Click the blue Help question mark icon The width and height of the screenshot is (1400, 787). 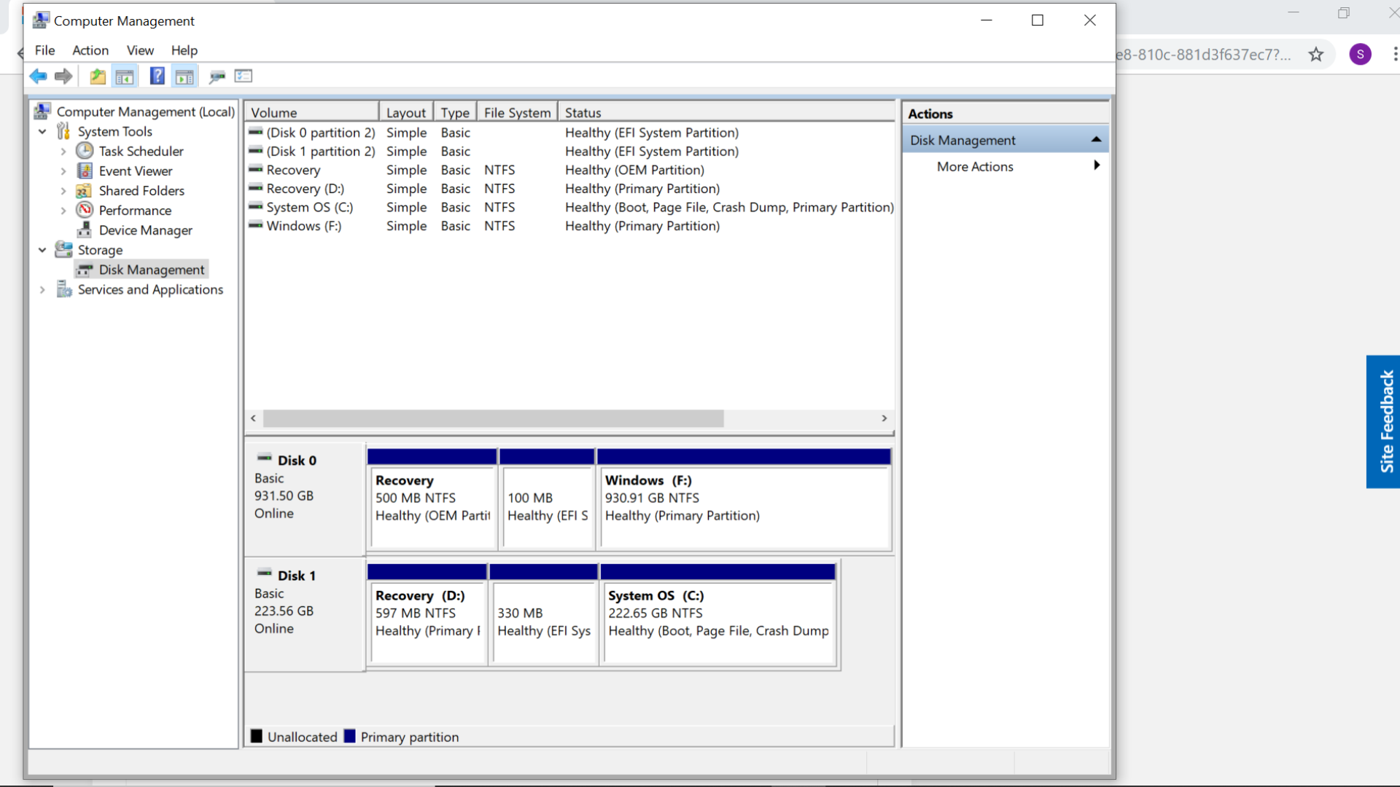pos(157,76)
